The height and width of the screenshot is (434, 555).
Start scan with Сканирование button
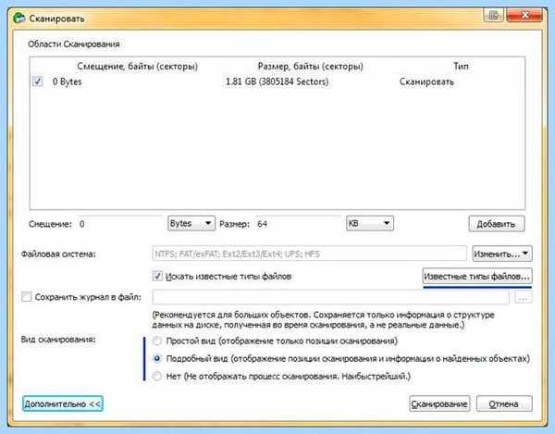[439, 403]
